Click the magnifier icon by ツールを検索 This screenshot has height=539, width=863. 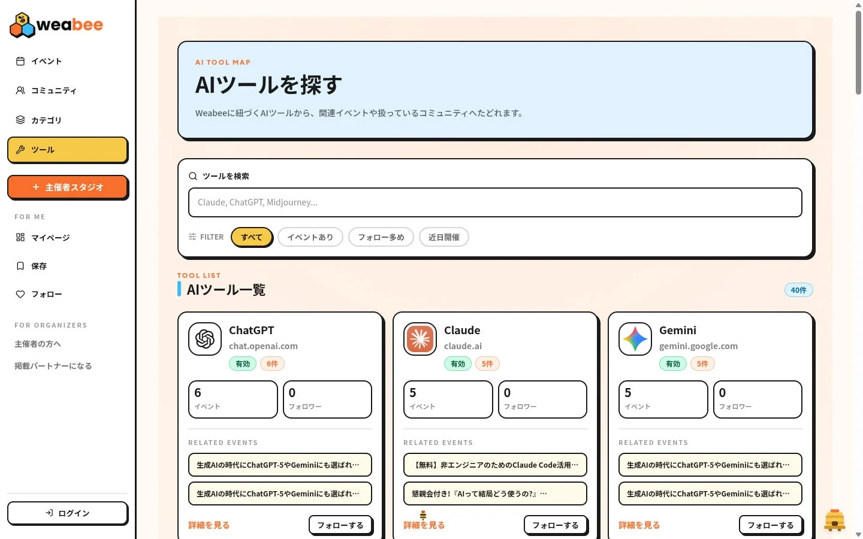click(x=193, y=176)
